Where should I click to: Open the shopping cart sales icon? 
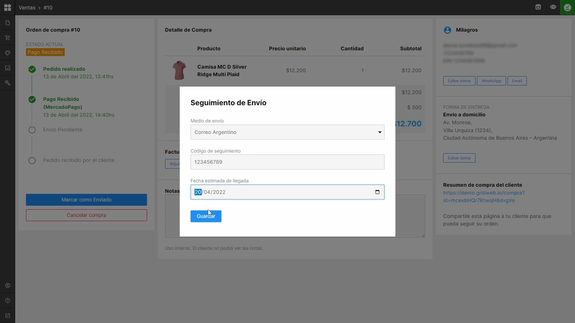pos(8,38)
